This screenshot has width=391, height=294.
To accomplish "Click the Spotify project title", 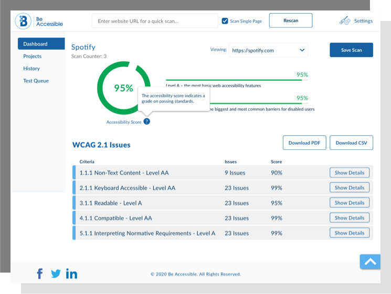I will (x=83, y=47).
